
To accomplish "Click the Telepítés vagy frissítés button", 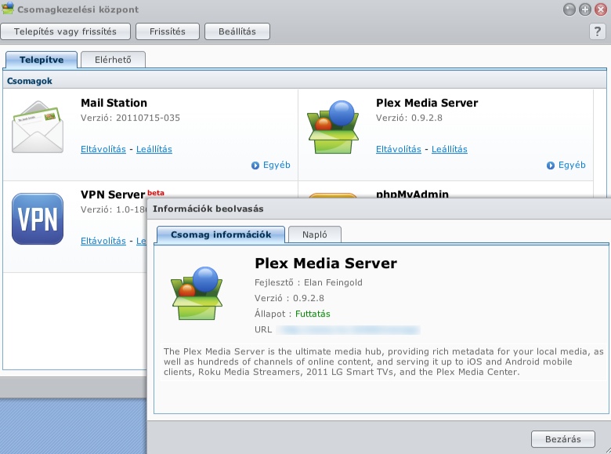I will tap(66, 31).
